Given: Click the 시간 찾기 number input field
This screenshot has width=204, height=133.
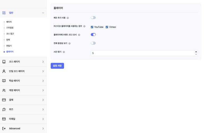Looking at the screenshot, I should (x=142, y=53).
